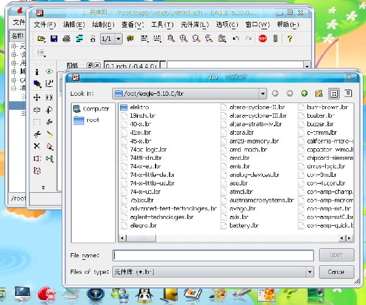Open the sheet 1/1 dropdown
This screenshot has height=305, width=366.
click(x=118, y=39)
